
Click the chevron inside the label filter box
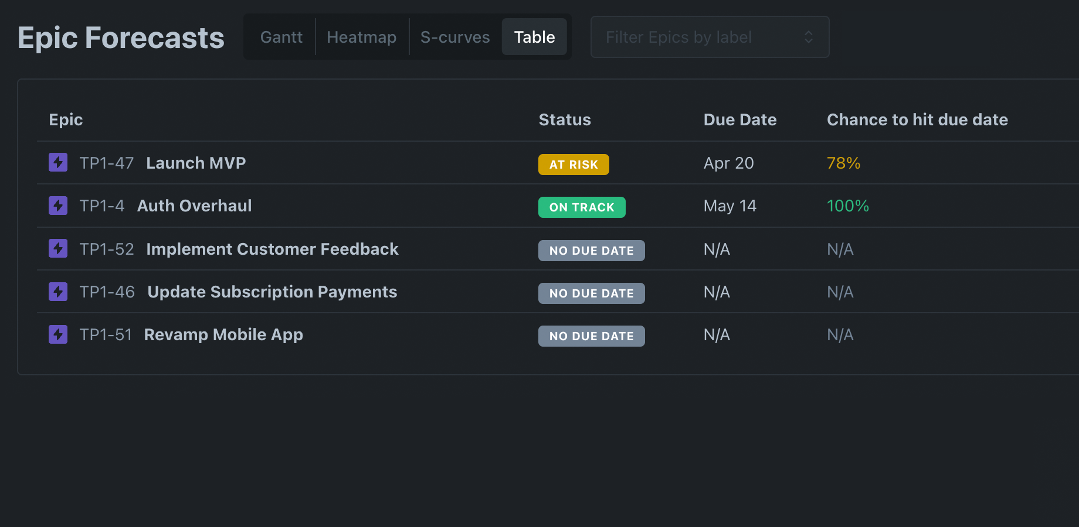tap(809, 37)
